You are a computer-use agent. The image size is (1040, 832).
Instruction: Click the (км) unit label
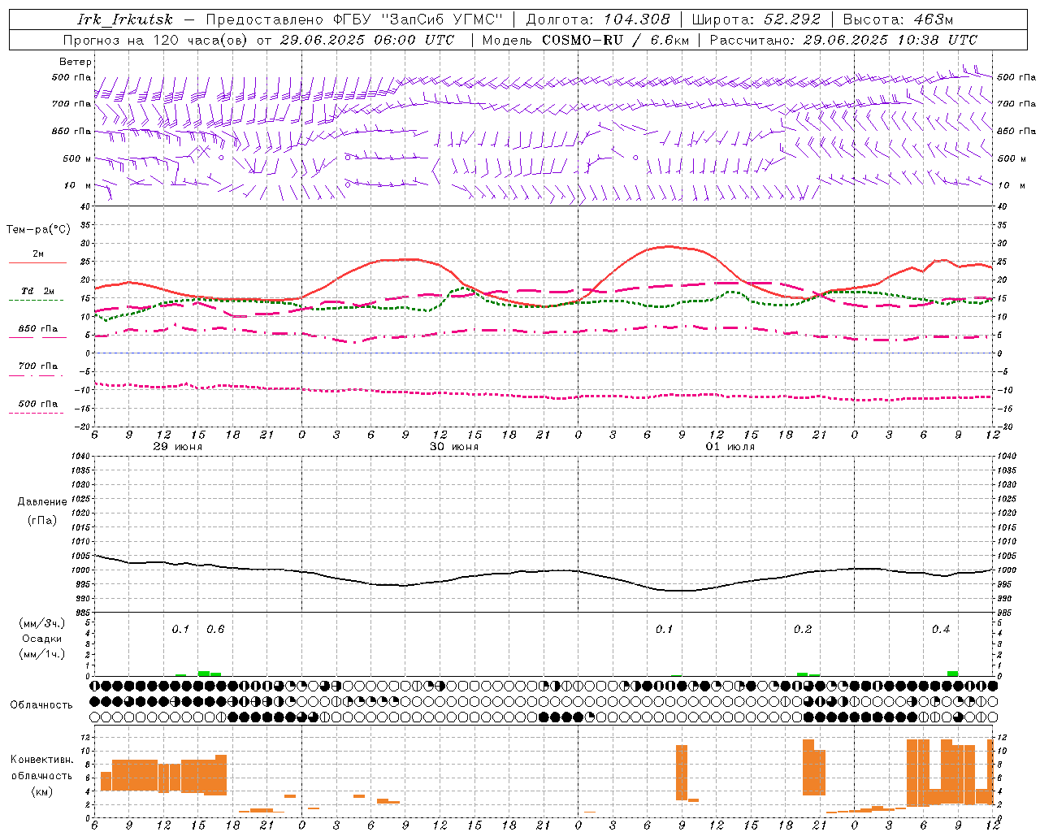[x=42, y=791]
